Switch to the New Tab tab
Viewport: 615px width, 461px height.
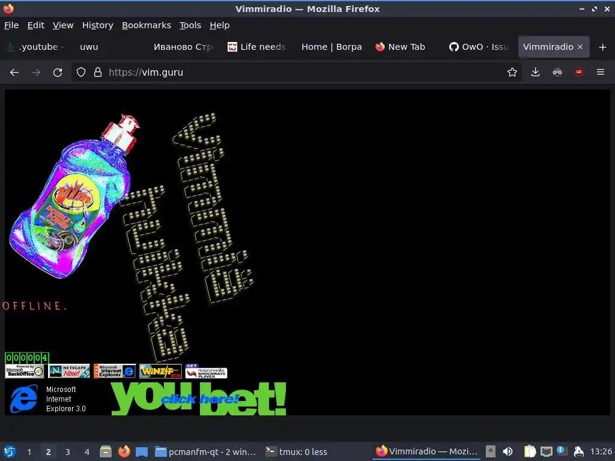(404, 47)
